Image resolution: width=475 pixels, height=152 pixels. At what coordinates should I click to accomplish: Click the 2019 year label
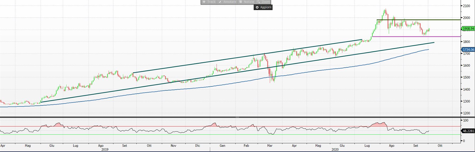tap(105, 150)
